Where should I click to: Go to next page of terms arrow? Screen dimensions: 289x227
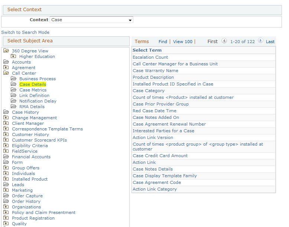[260, 40]
